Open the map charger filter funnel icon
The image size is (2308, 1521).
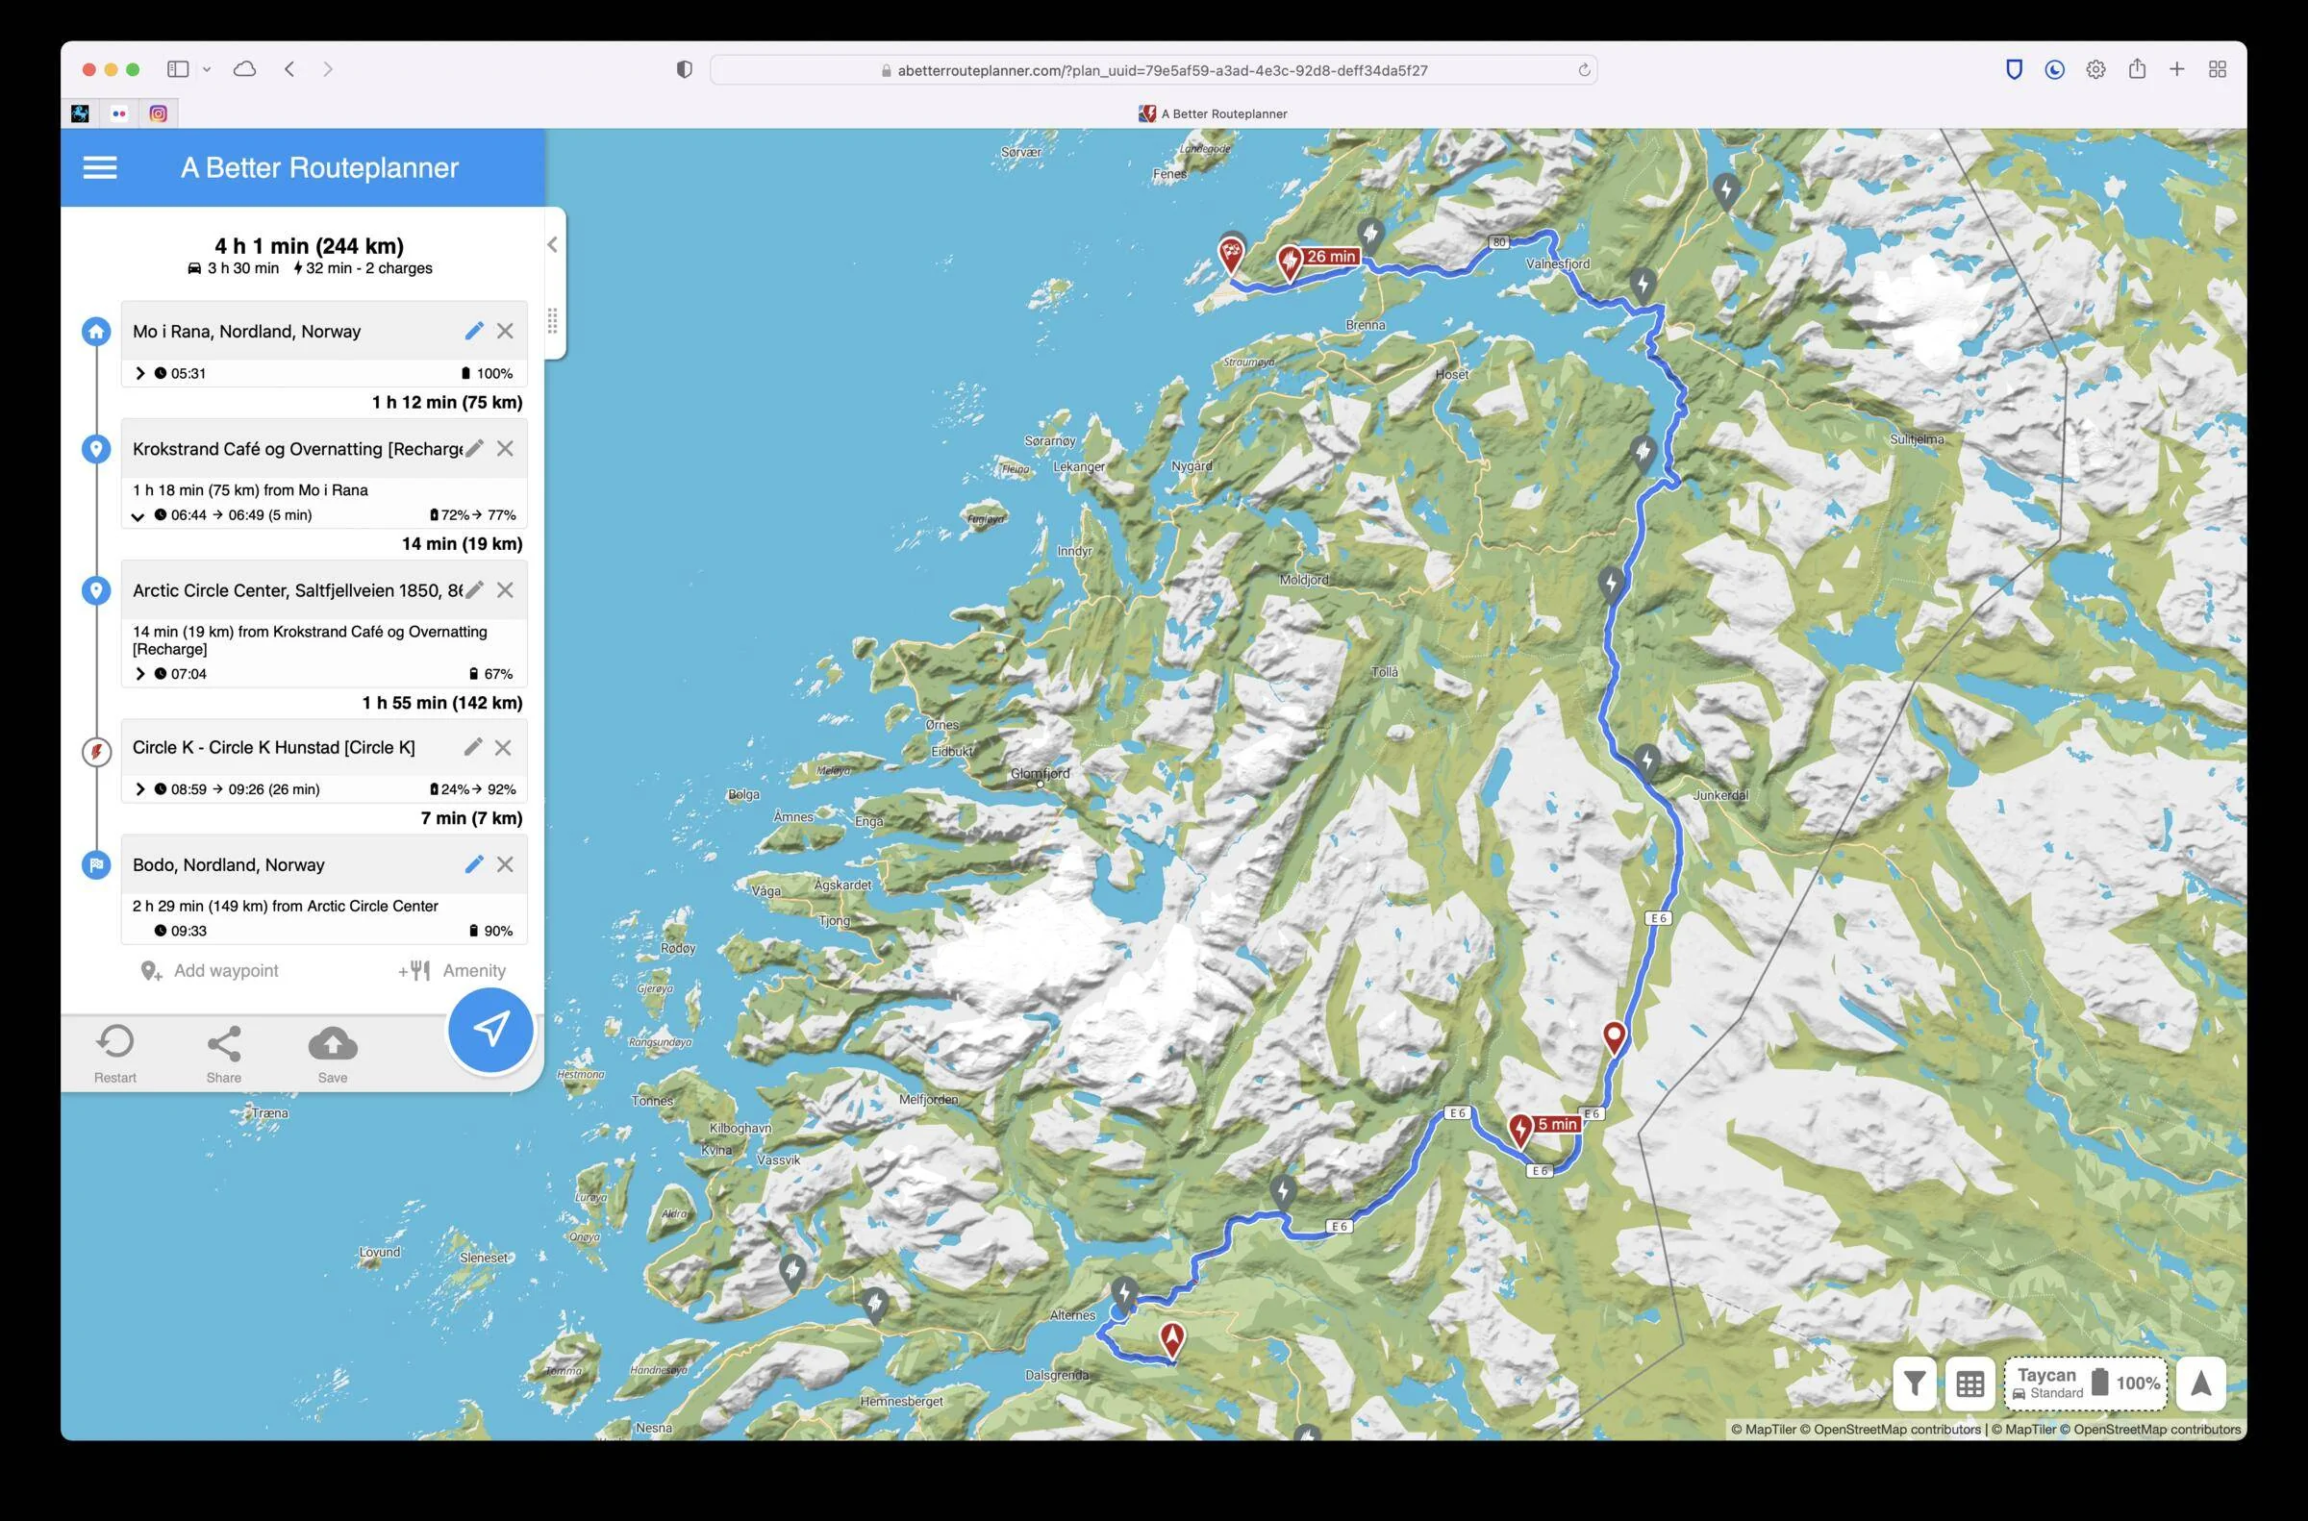click(1914, 1384)
